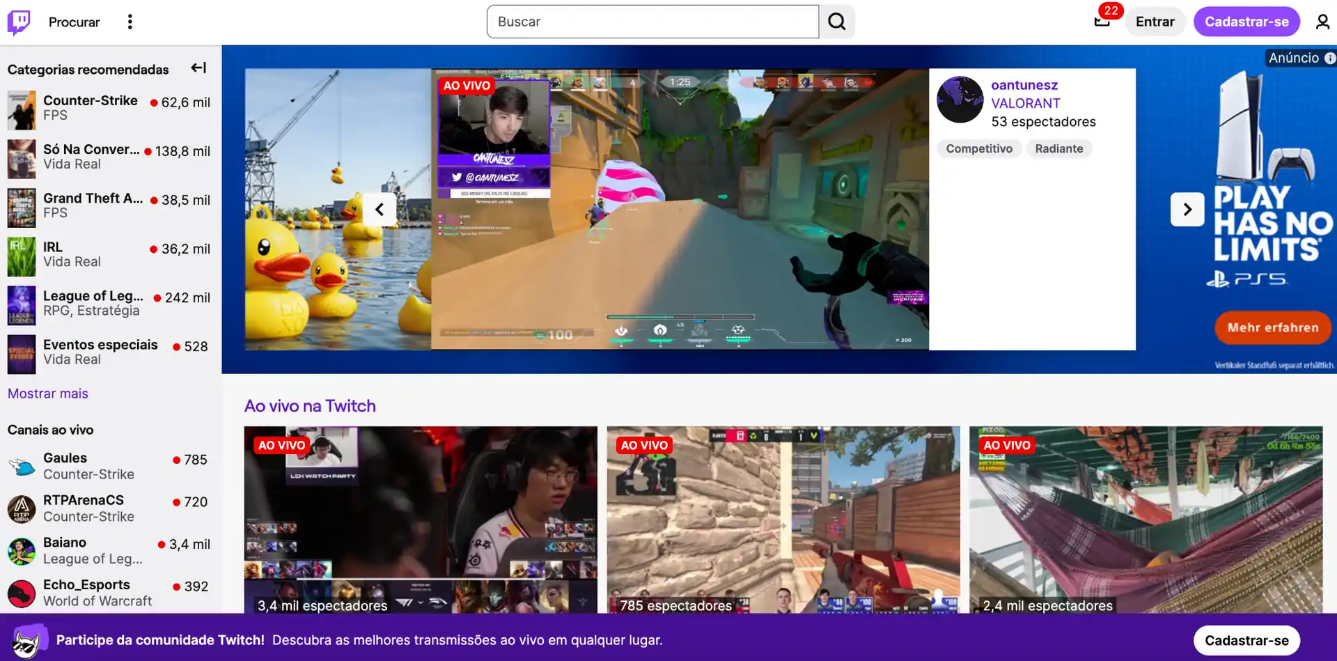Open the Grand Theft A... category name
The height and width of the screenshot is (661, 1337).
click(93, 198)
